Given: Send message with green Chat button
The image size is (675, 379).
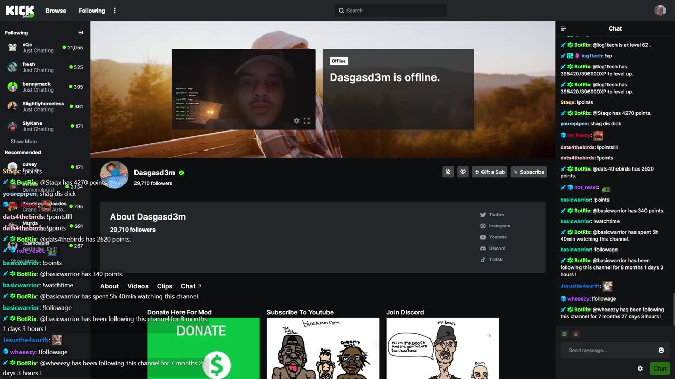Looking at the screenshot, I should click(660, 369).
